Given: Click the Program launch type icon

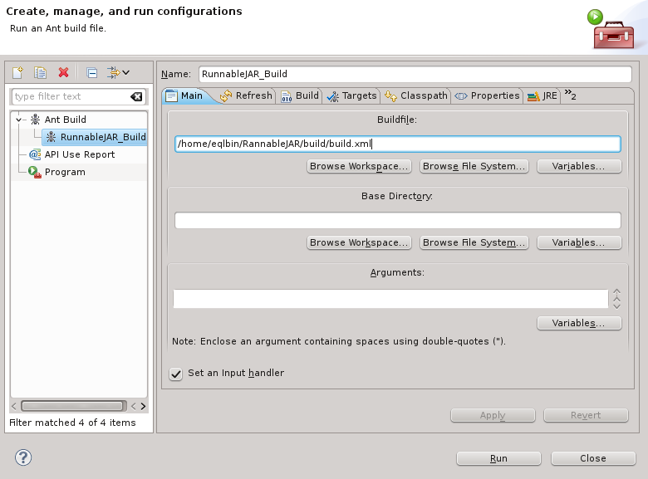Looking at the screenshot, I should [35, 172].
